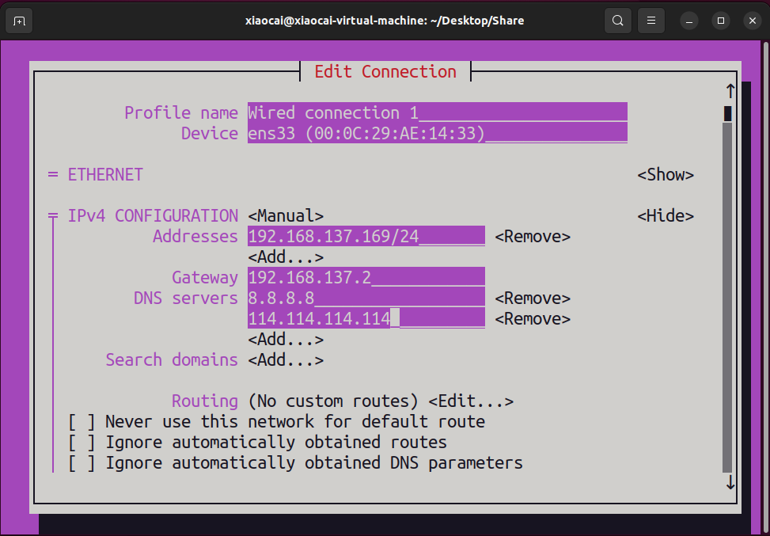Viewport: 770px width, 536px height.
Task: Minimize the terminal window
Action: 688,21
